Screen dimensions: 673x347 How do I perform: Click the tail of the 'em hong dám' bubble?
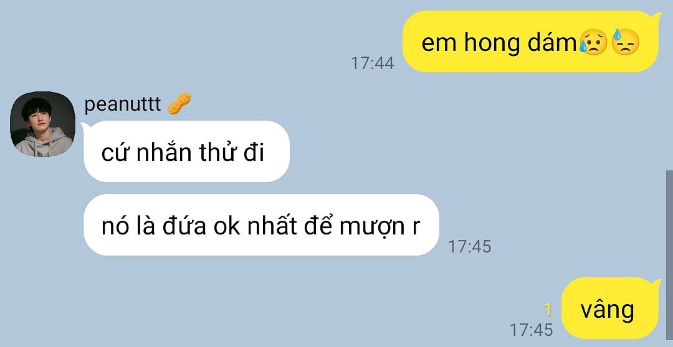tap(656, 16)
